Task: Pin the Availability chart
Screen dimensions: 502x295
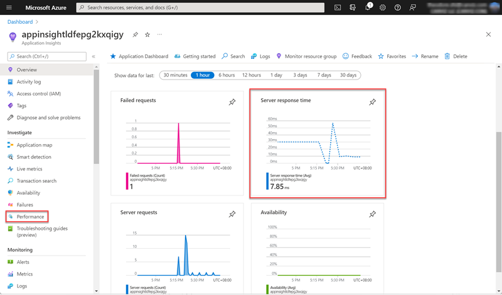Action: tap(372, 214)
